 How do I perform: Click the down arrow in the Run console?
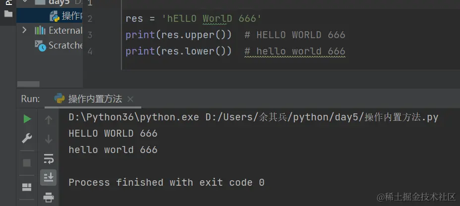tap(49, 139)
